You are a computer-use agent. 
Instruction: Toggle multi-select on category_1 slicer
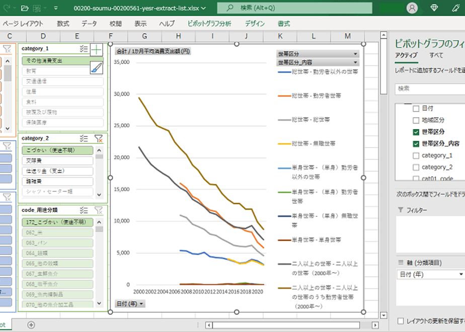point(84,49)
